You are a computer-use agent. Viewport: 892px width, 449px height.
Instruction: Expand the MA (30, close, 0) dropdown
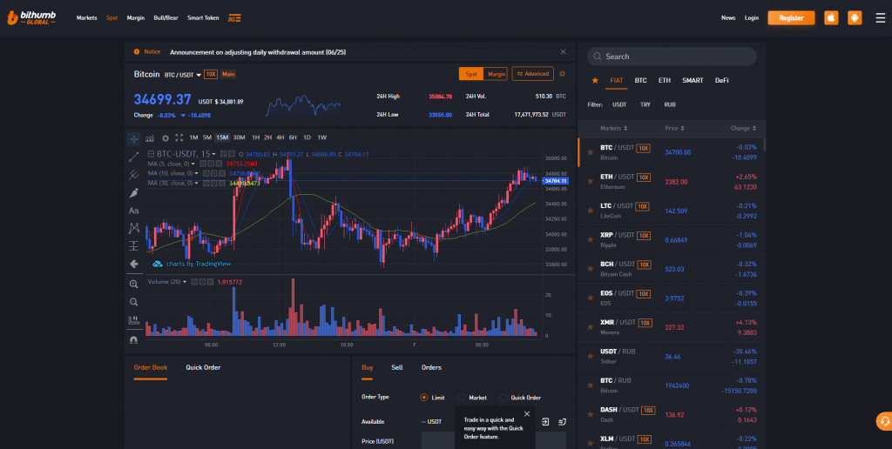tap(198, 183)
